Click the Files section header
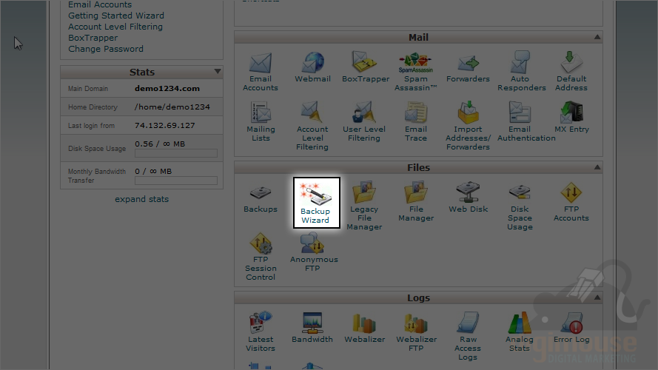The width and height of the screenshot is (658, 370). pyautogui.click(x=418, y=167)
